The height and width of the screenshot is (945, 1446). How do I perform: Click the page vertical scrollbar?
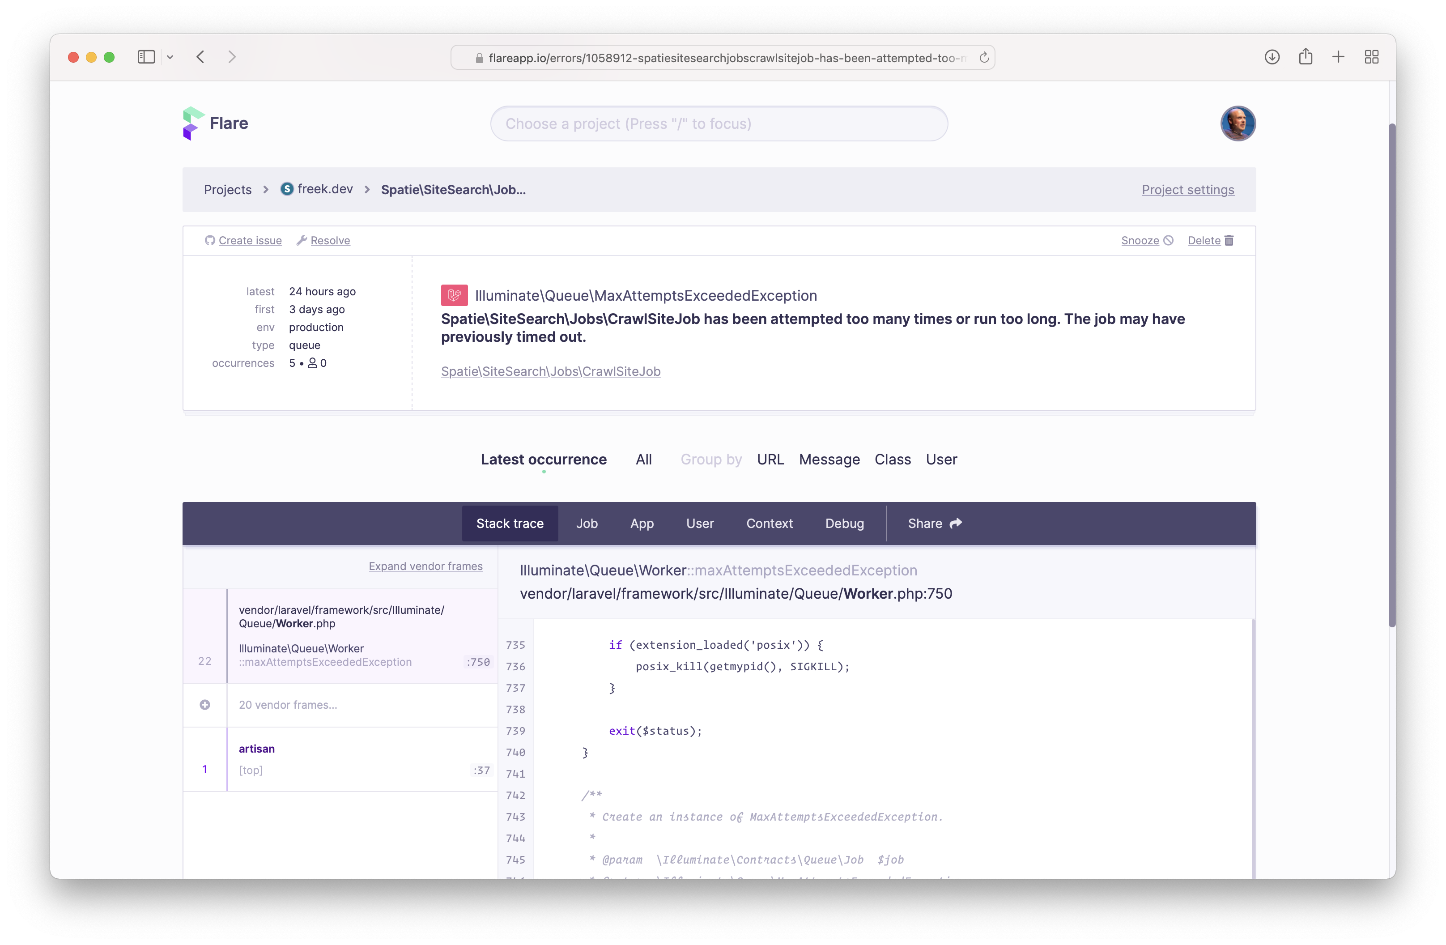(1392, 375)
